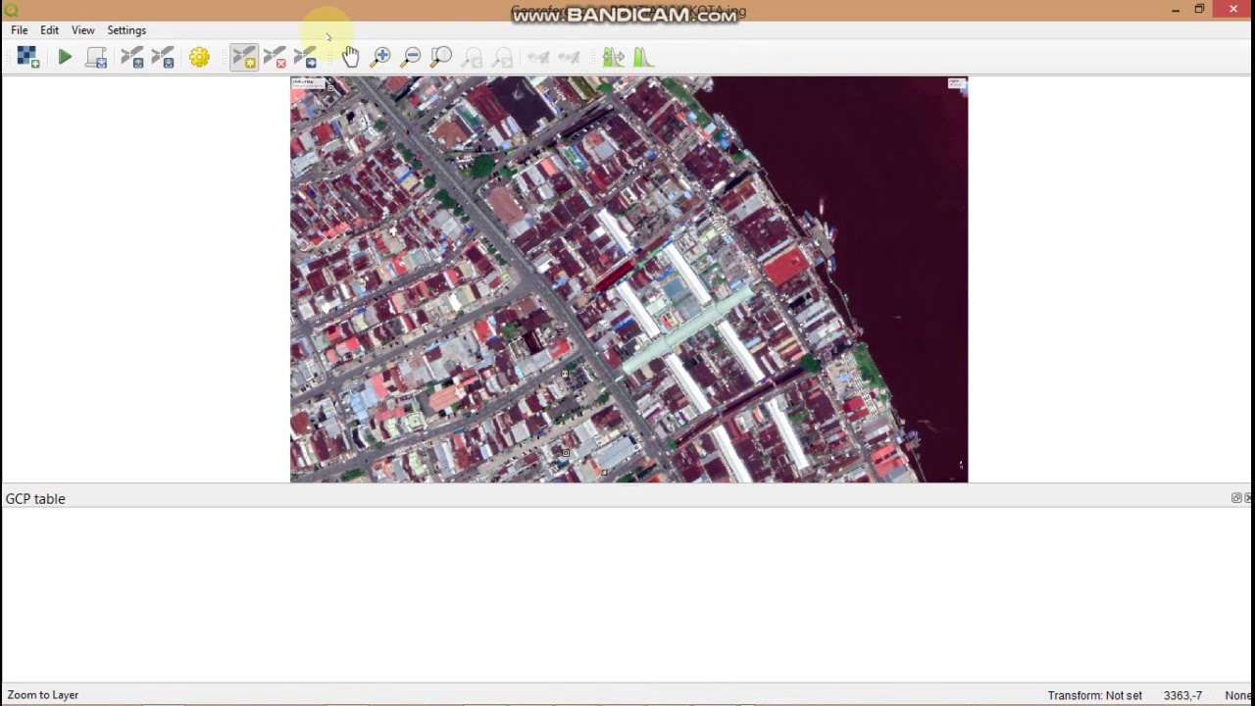The image size is (1255, 706).
Task: Restore down the Georeferencer window
Action: (x=1199, y=10)
